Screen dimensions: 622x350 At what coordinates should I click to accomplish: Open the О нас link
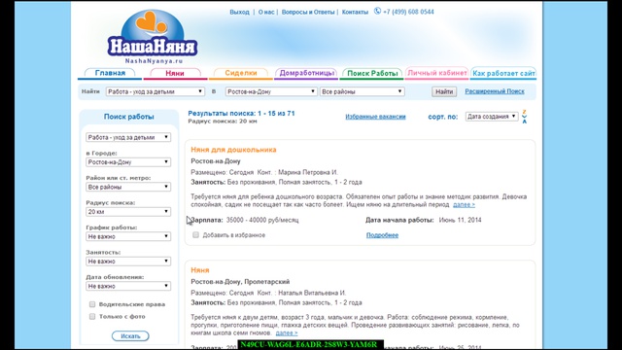tap(266, 12)
